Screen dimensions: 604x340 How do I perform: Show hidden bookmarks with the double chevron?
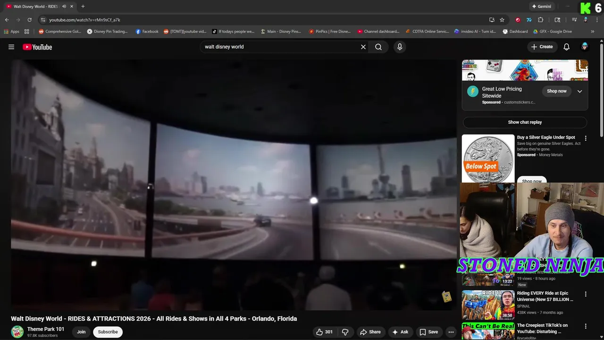click(x=593, y=32)
